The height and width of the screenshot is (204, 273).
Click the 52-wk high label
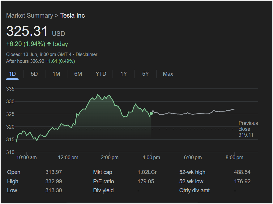point(192,172)
